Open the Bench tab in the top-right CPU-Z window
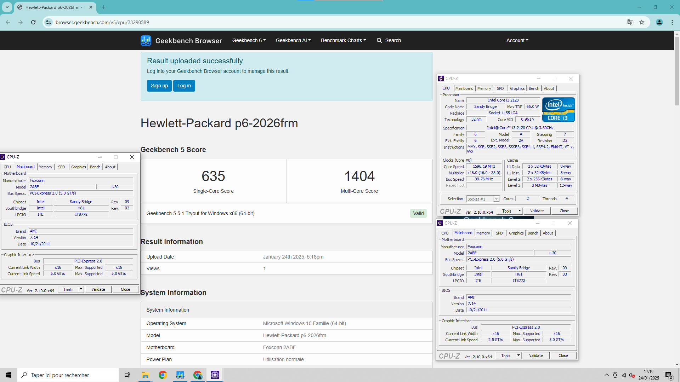Image resolution: width=680 pixels, height=382 pixels. click(x=534, y=88)
